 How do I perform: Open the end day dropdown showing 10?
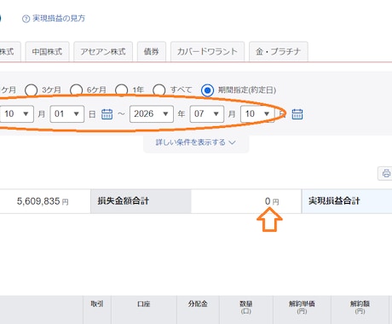(x=257, y=114)
